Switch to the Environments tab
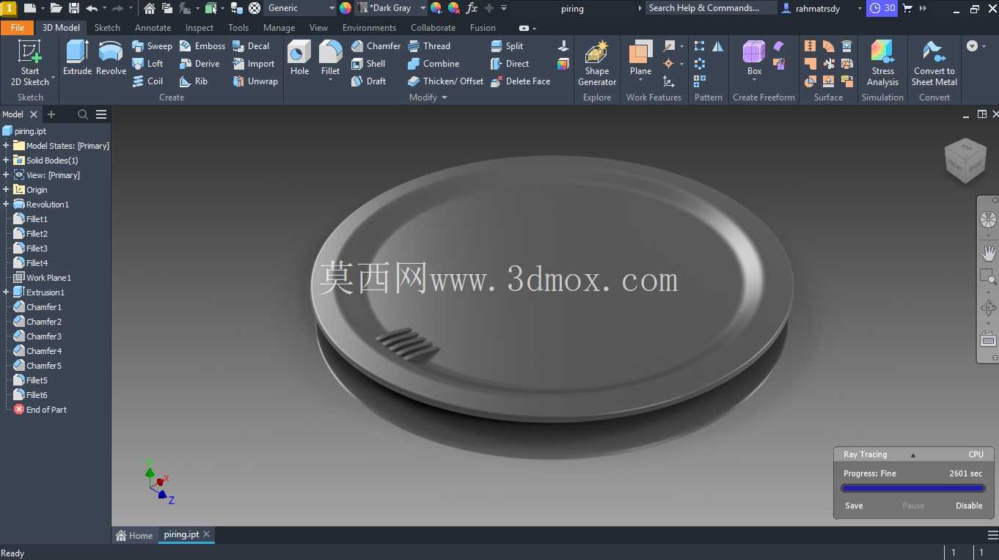This screenshot has height=560, width=999. pos(369,28)
